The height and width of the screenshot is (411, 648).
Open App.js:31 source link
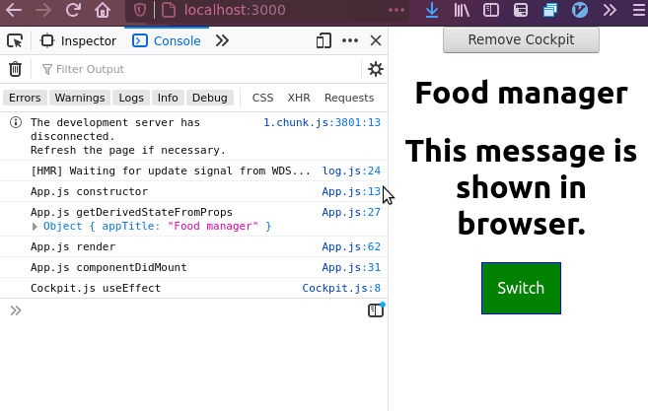click(x=351, y=268)
